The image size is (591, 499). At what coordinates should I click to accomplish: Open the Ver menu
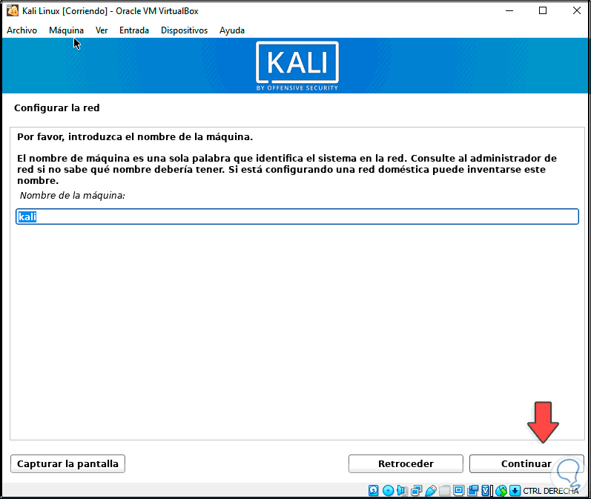tap(102, 30)
